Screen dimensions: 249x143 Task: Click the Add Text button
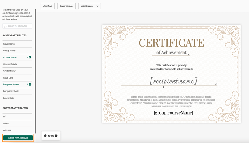tap(48, 6)
